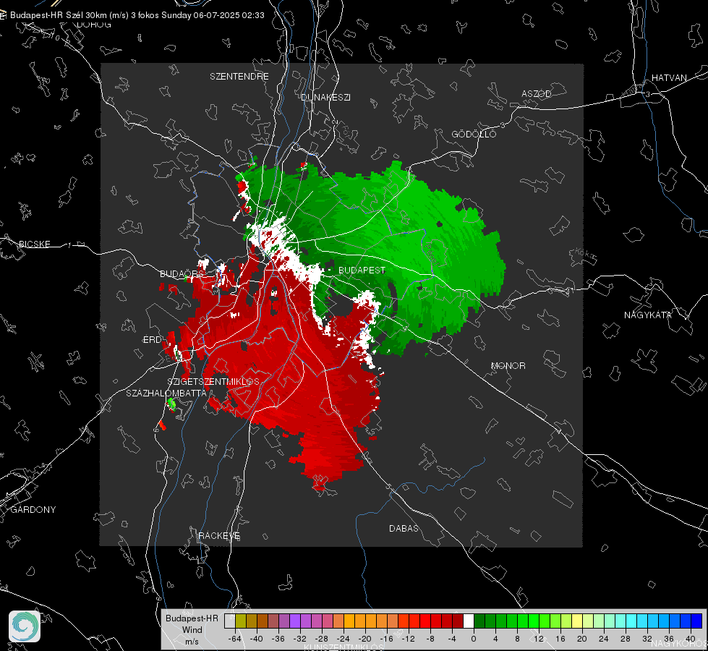Screen dimensions: 708x651
Task: Click the DOROG town label
Action: [94, 25]
